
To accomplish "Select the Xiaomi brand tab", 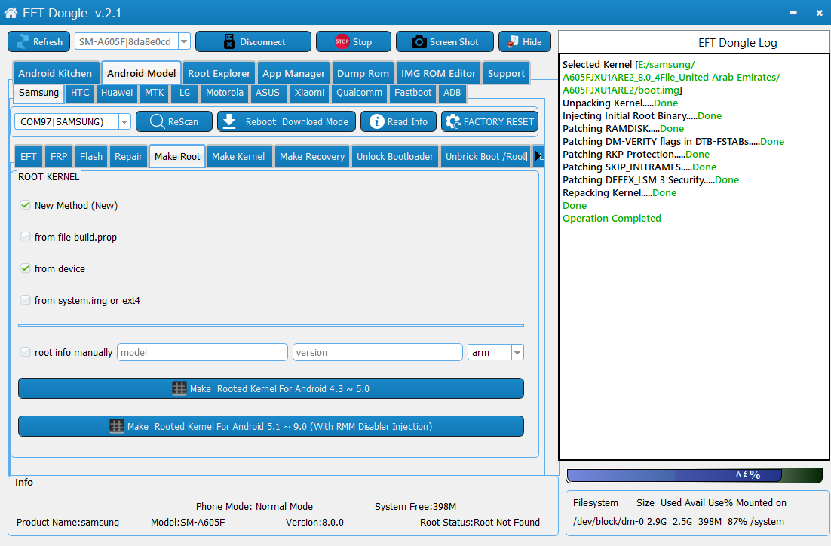I will [x=309, y=93].
